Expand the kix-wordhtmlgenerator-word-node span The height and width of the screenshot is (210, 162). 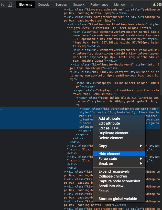(81, 109)
